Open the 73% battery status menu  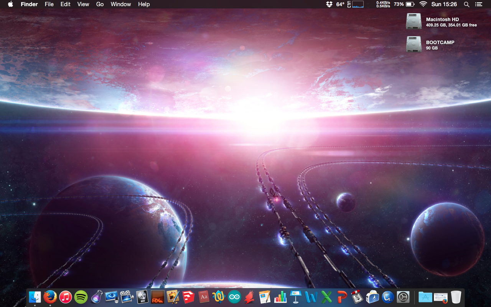click(404, 4)
